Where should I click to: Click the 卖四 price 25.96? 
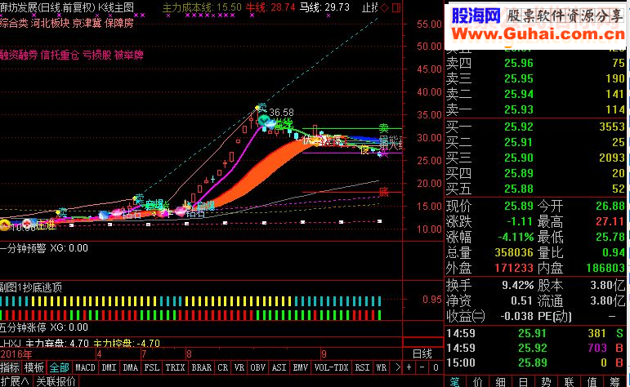pyautogui.click(x=519, y=63)
